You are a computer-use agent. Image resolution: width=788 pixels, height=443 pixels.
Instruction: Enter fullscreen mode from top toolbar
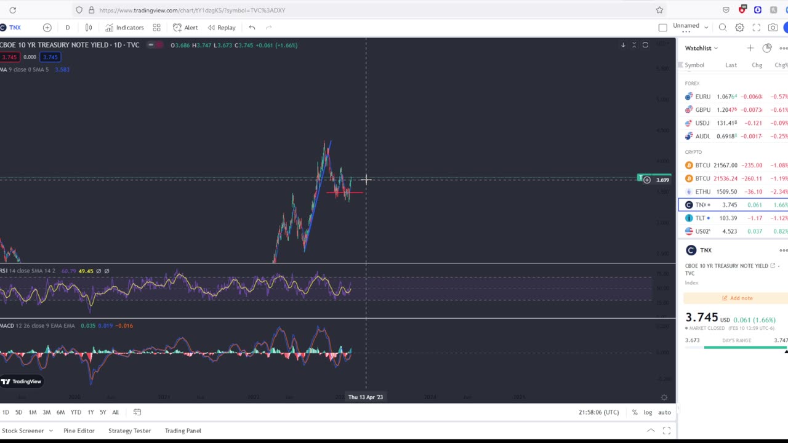[756, 28]
